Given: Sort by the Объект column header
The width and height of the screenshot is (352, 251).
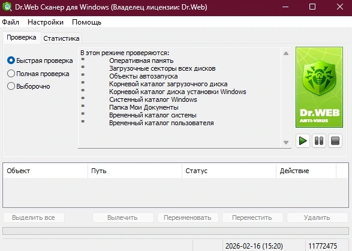Looking at the screenshot, I should point(46,171).
